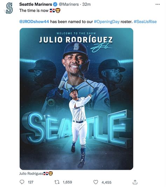The image size is (166, 187).
Task: Click the Seattle Mariners display name
Action: click(36, 5)
